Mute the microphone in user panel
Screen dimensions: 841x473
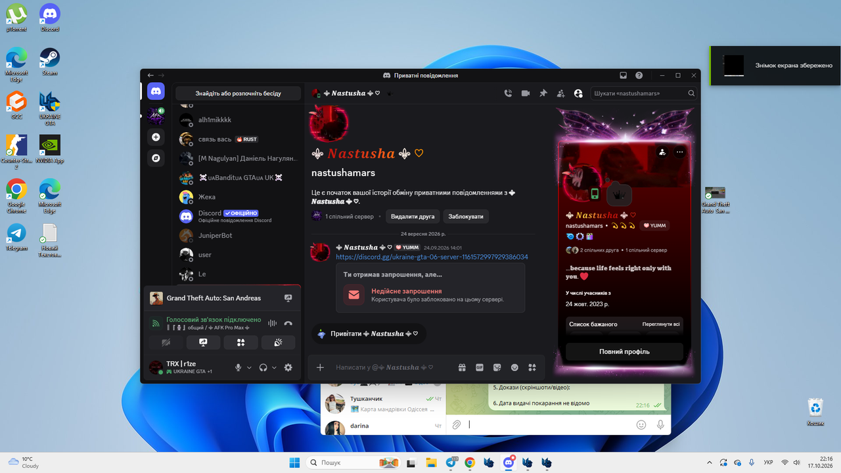(x=239, y=368)
